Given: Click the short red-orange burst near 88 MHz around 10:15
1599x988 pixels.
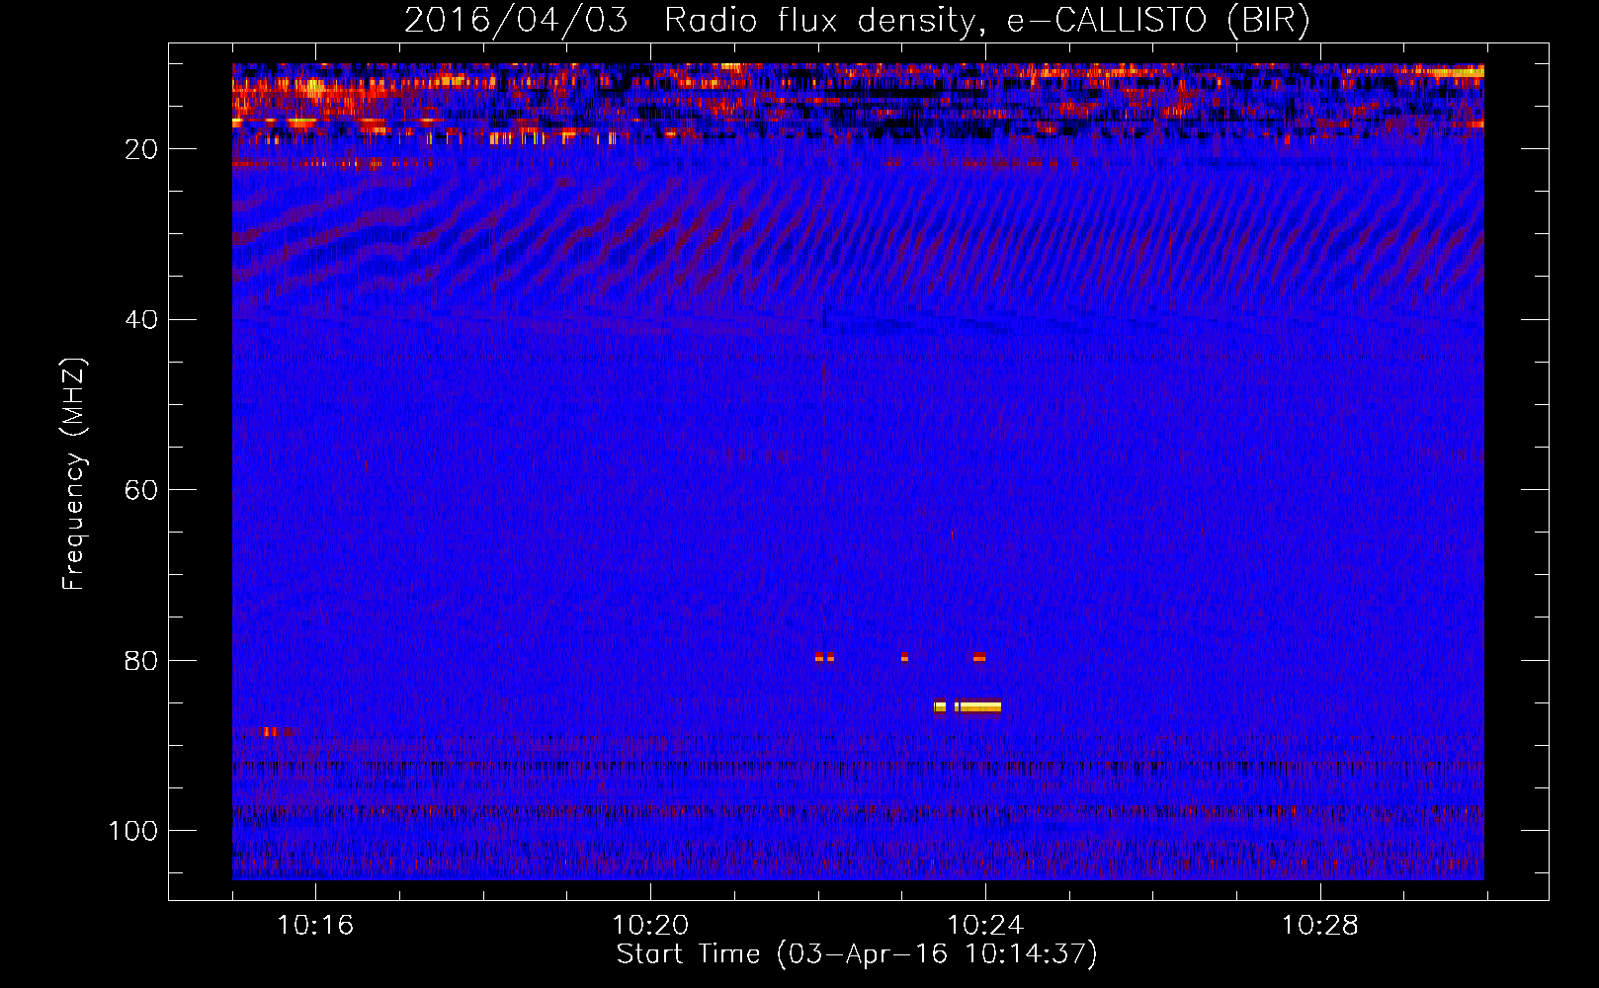Looking at the screenshot, I should (x=276, y=732).
